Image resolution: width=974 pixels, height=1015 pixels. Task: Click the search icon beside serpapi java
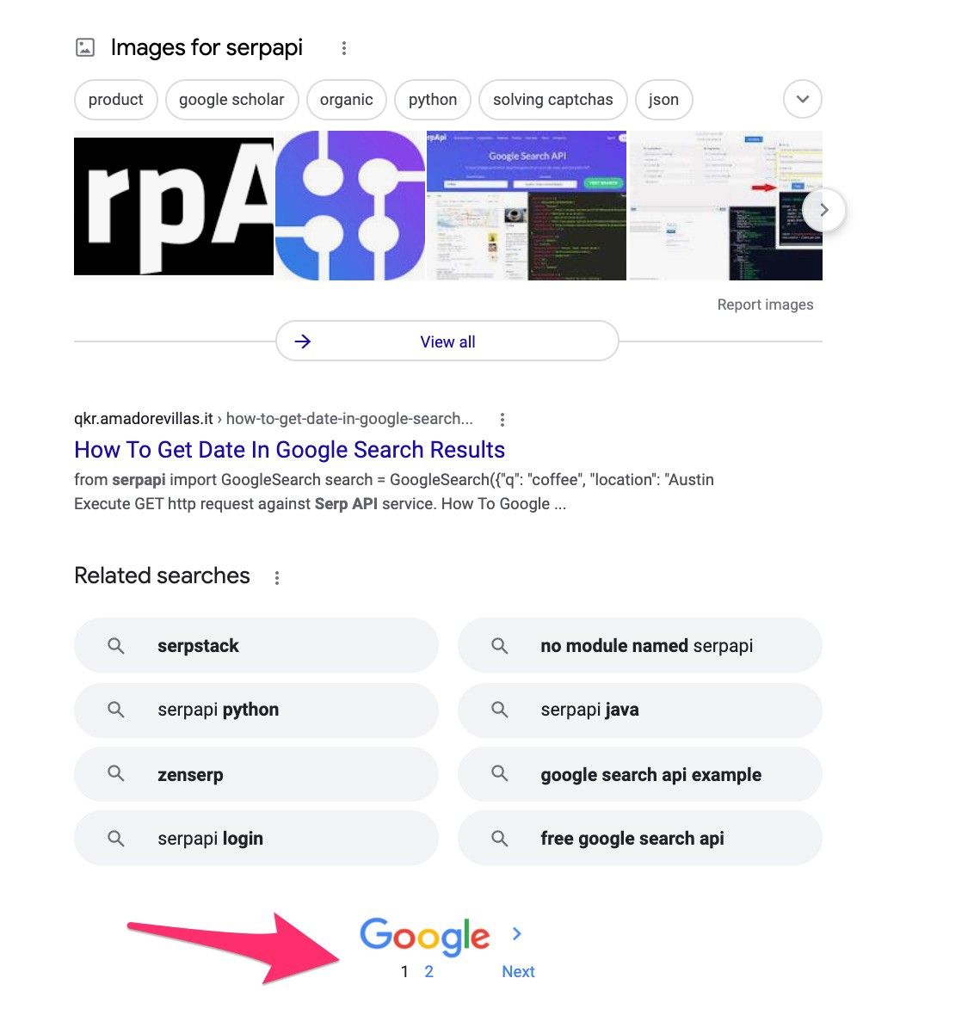499,710
